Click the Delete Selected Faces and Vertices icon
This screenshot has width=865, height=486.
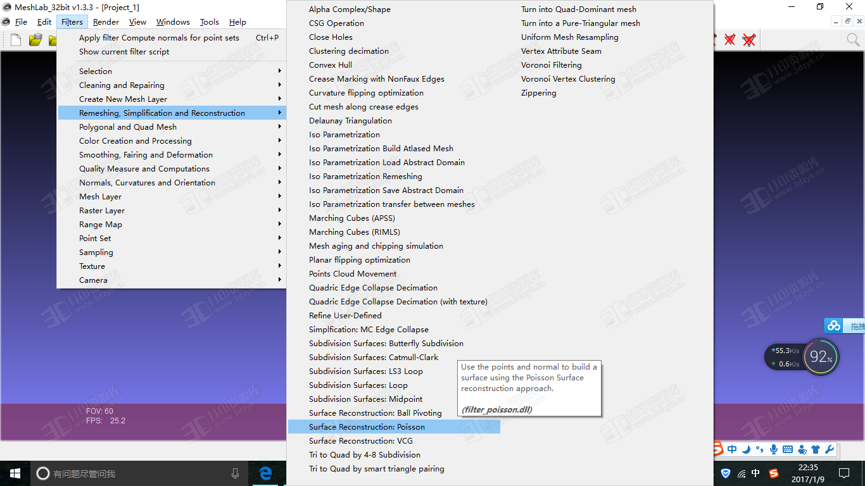[749, 40]
